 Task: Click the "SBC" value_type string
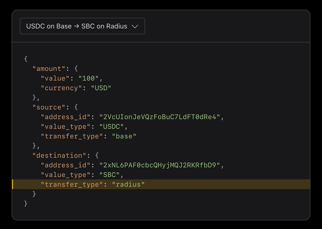click(109, 175)
